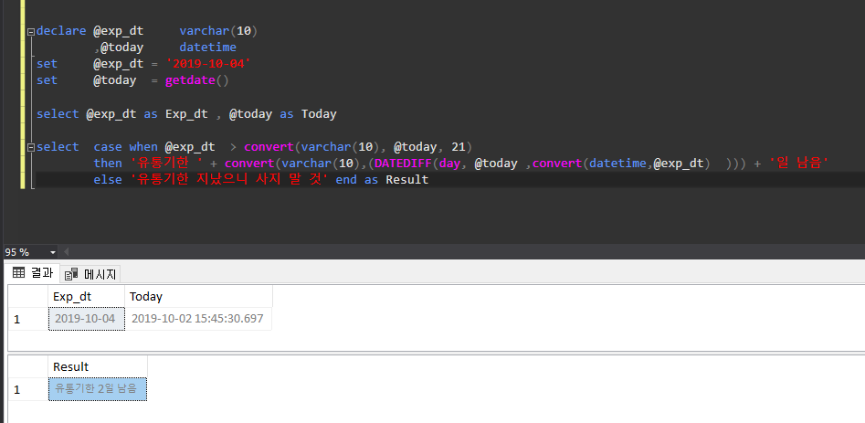Select the 2019-10-02 15:45:30.697 cell

point(198,319)
